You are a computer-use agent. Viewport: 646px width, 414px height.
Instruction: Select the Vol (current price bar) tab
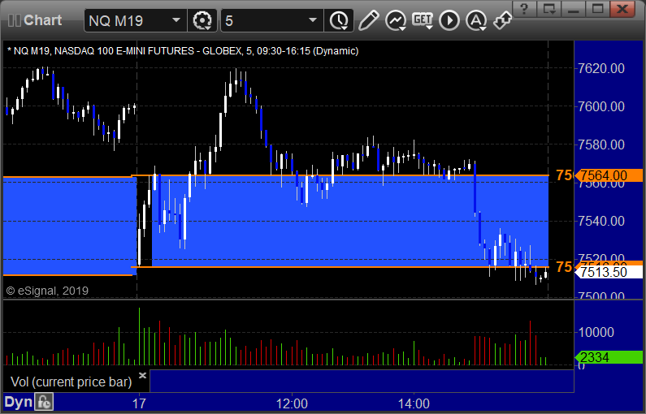point(71,382)
